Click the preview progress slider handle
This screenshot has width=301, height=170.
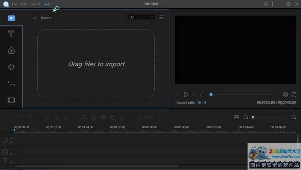(x=211, y=94)
